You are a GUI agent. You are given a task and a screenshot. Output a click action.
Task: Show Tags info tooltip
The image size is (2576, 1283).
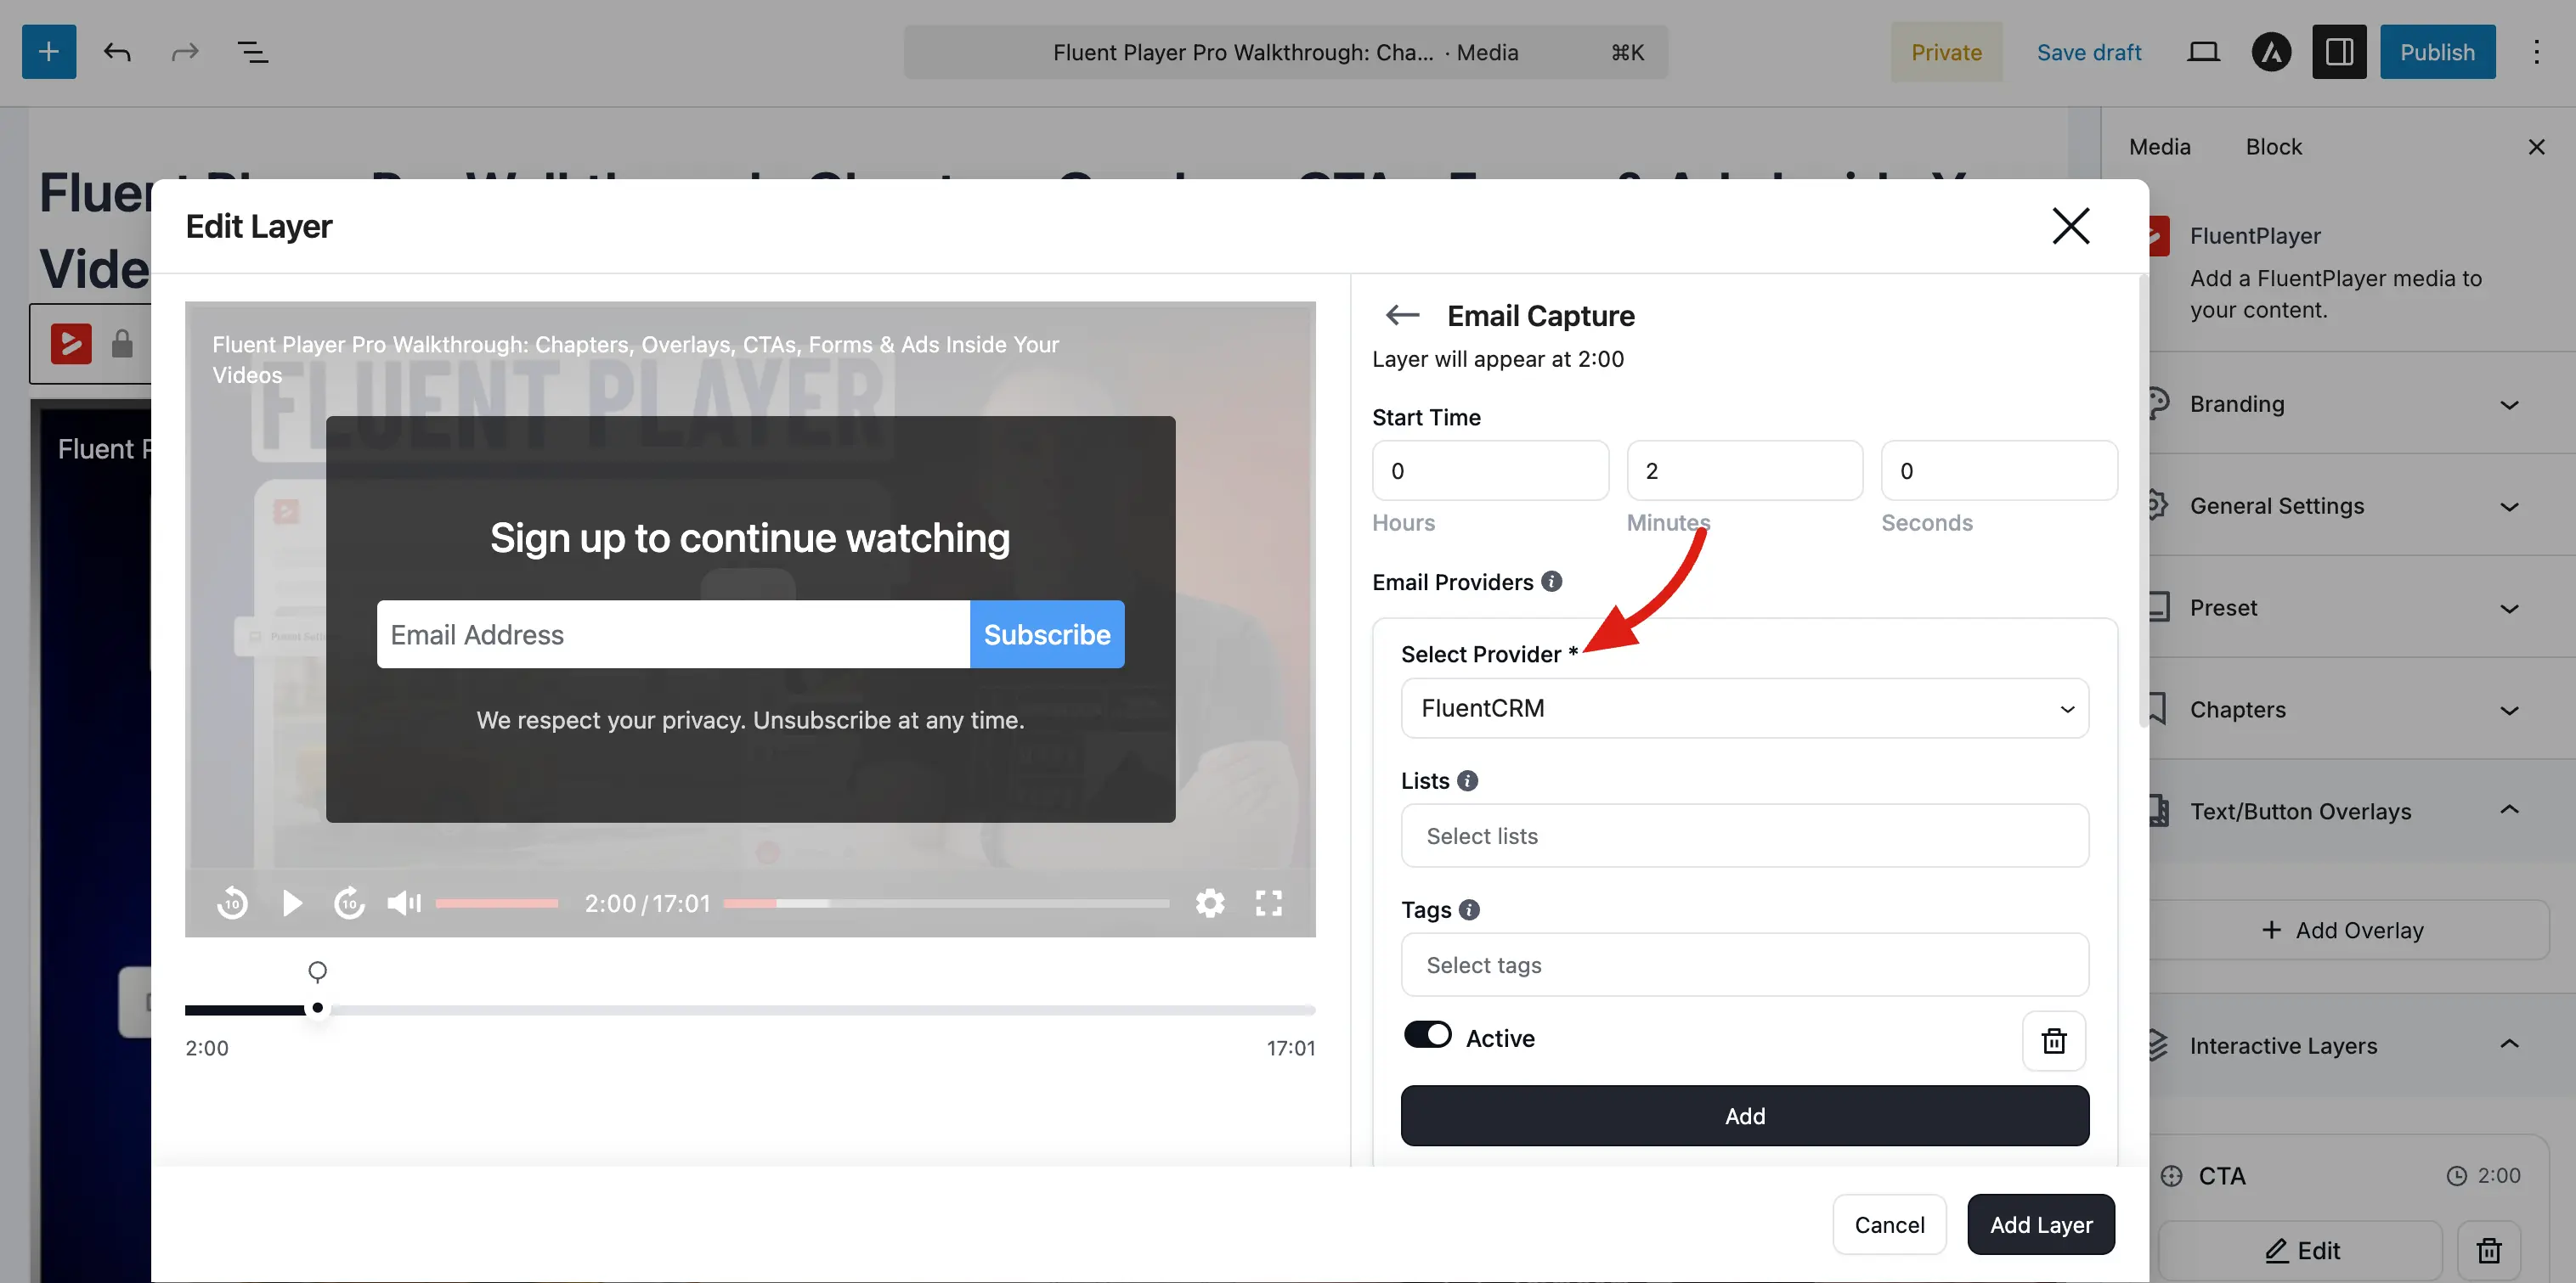[1469, 909]
